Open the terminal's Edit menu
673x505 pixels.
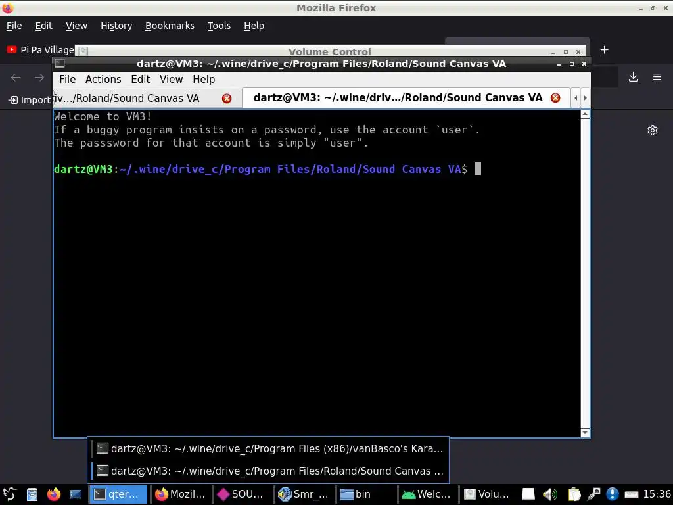[141, 80]
